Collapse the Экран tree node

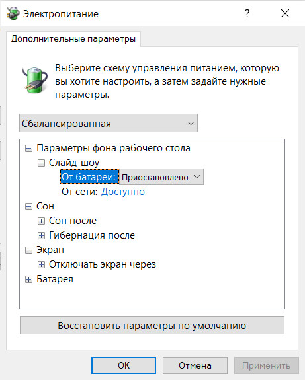coord(28,250)
